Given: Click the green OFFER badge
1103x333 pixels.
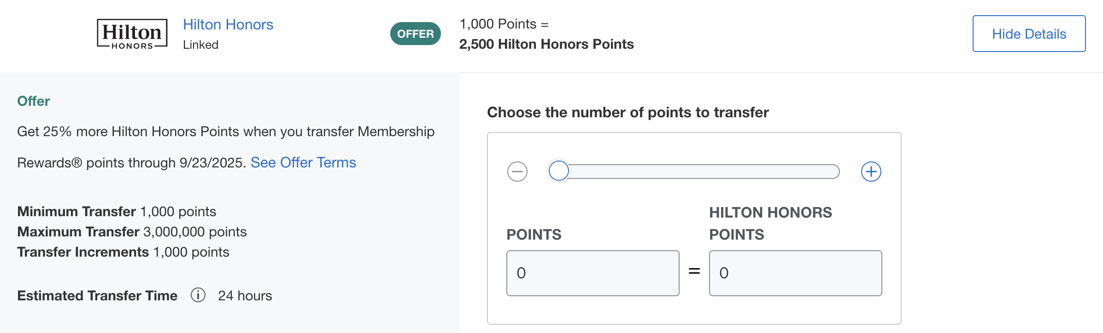Looking at the screenshot, I should point(415,34).
